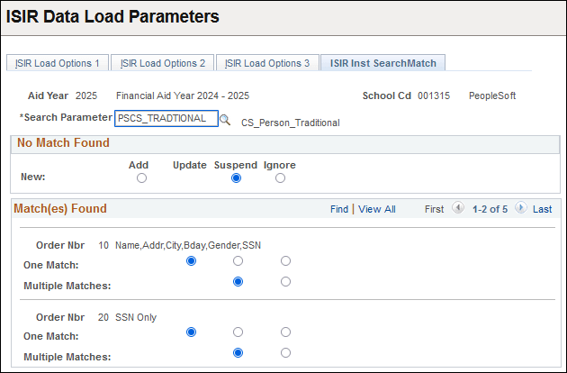This screenshot has width=567, height=373.
Task: Select Suspend radio for New
Action: click(x=236, y=178)
